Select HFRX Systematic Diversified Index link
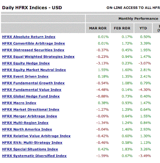This screenshot has width=160, height=163. tap(34, 156)
